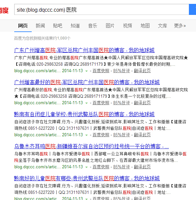196x200 pixels.
Task: Expand dropdown arrow in 广东广州增高医院 result
Action: pyautogui.click(x=87, y=71)
